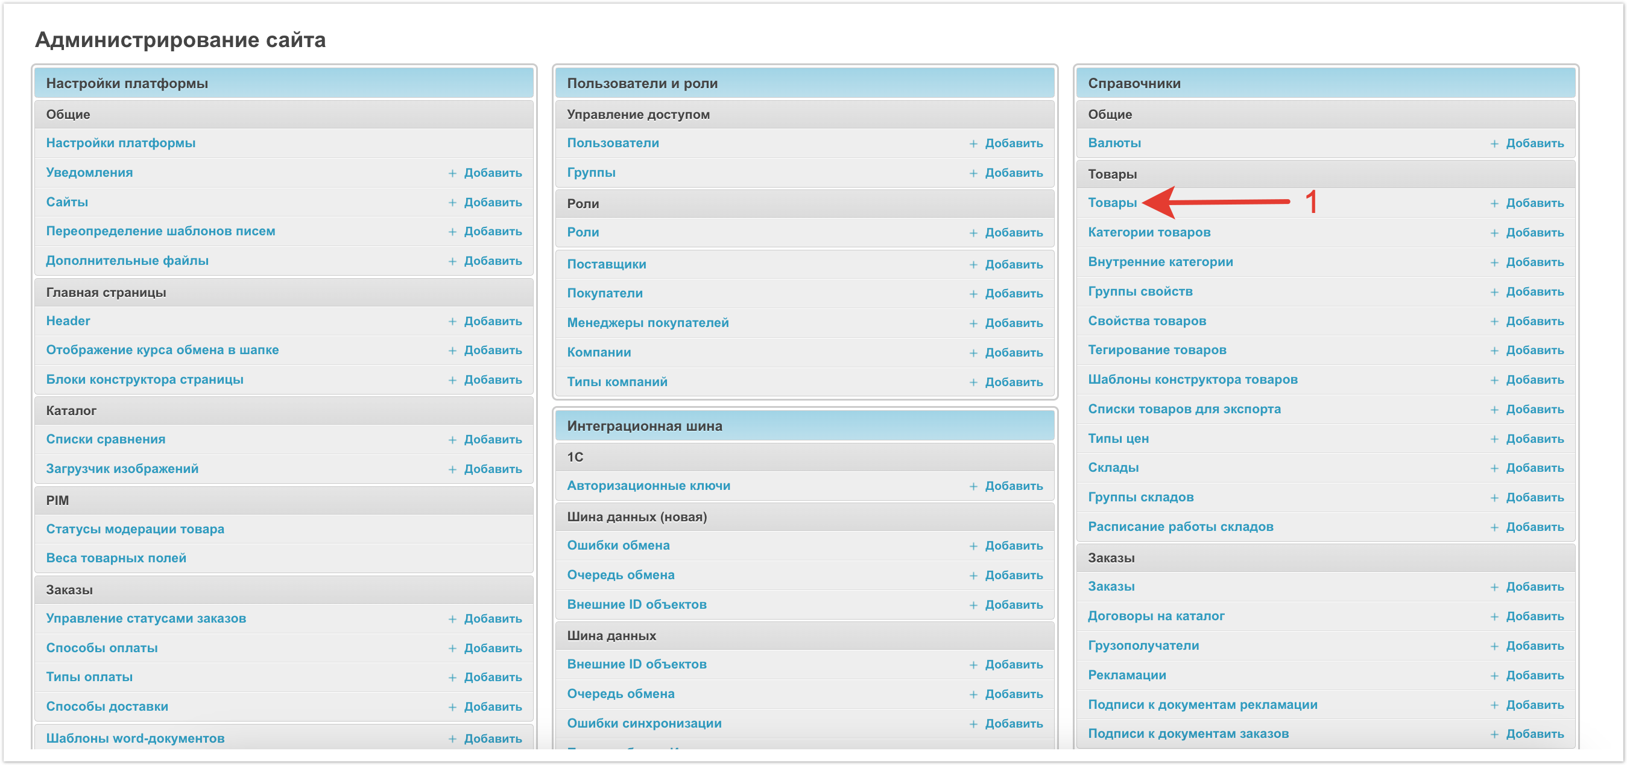The image size is (1627, 765).
Task: Open Ошибки обмена link
Action: click(x=618, y=545)
